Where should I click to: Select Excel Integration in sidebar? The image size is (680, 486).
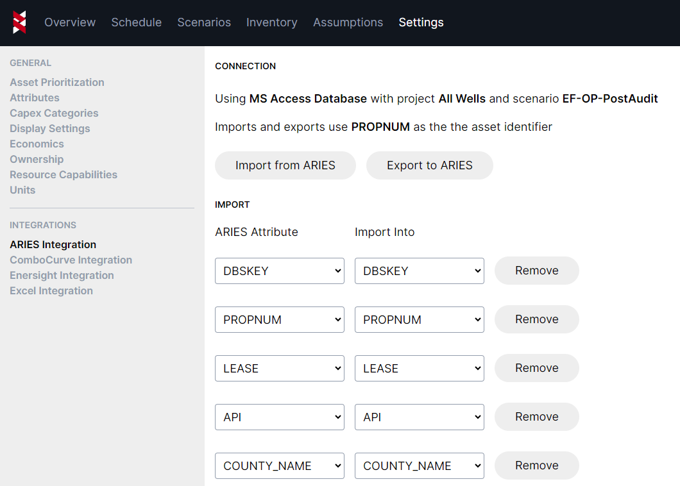[x=51, y=290]
